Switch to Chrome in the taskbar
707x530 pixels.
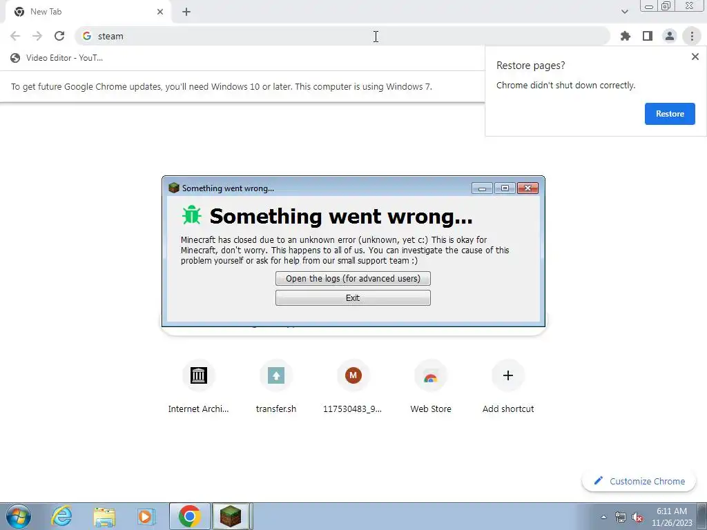click(x=189, y=516)
